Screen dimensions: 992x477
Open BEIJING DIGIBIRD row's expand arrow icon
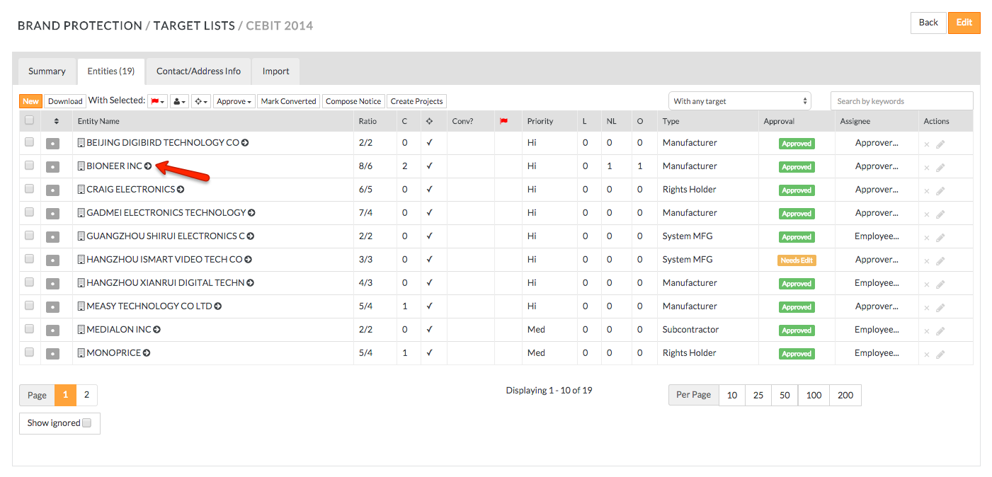(x=245, y=142)
